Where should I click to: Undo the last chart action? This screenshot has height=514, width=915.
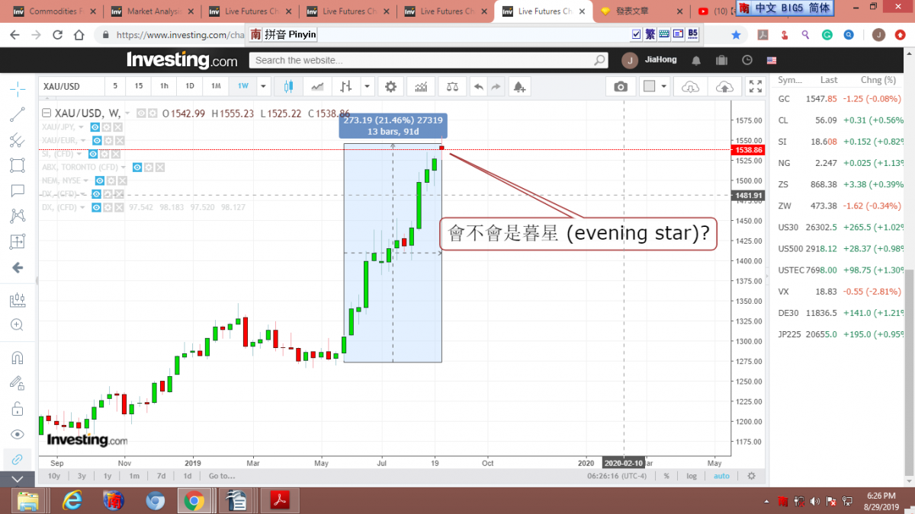478,87
